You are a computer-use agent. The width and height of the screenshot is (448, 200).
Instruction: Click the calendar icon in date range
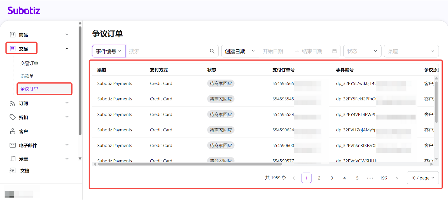[x=334, y=51]
